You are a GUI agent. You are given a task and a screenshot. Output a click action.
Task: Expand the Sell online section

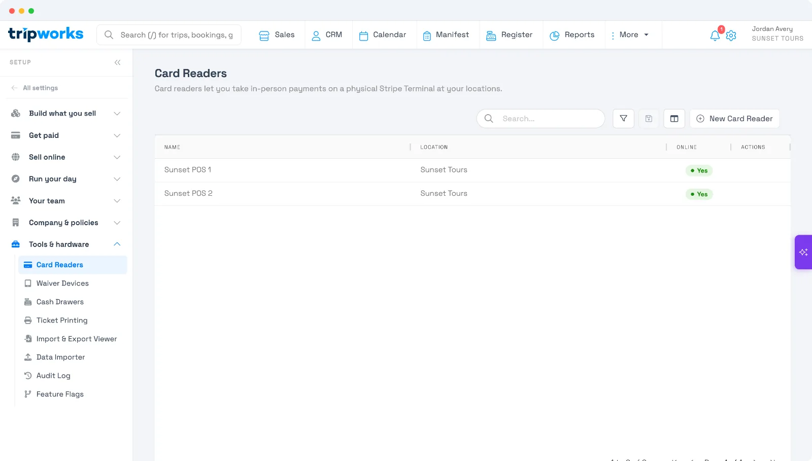click(117, 157)
